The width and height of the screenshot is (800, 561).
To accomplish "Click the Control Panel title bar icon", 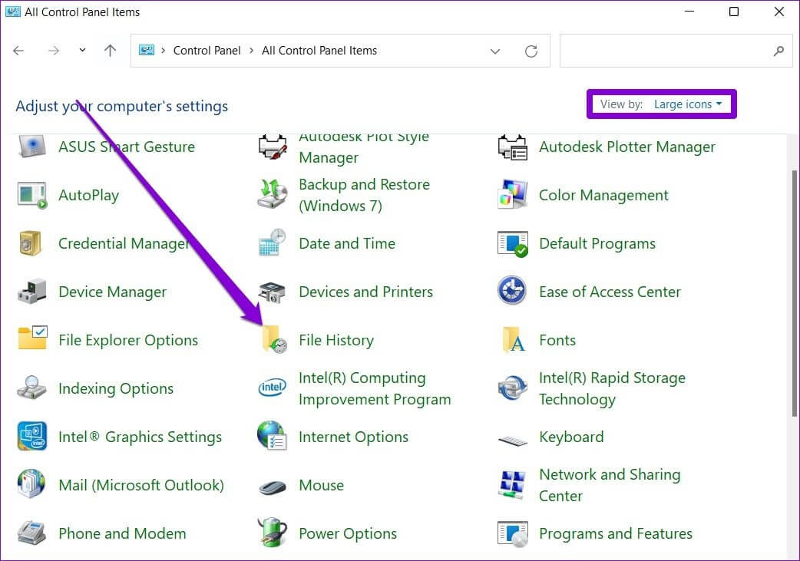I will pos(13,12).
